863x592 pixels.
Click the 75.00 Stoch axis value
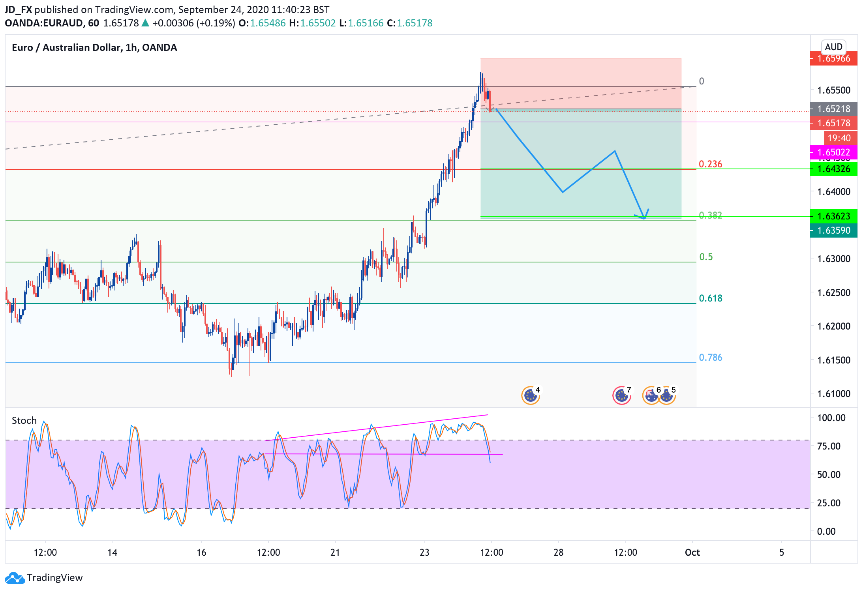[829, 446]
